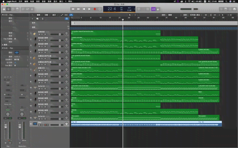
Task: Record-enable track 7 拨奏贝司
Action: 45,71
